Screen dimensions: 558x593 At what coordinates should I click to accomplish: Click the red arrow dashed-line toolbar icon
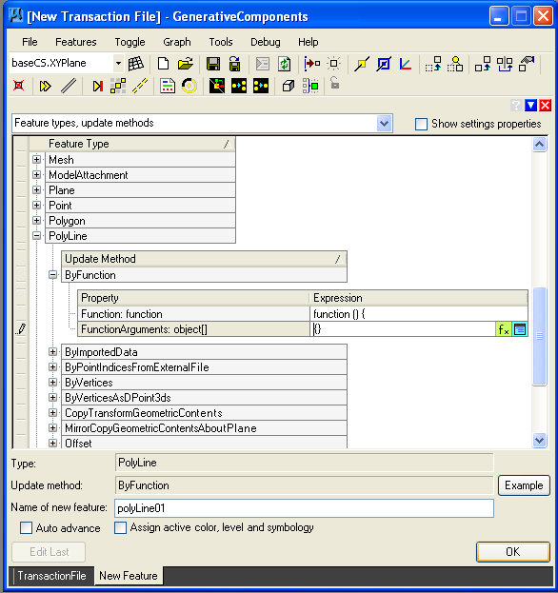tap(312, 64)
